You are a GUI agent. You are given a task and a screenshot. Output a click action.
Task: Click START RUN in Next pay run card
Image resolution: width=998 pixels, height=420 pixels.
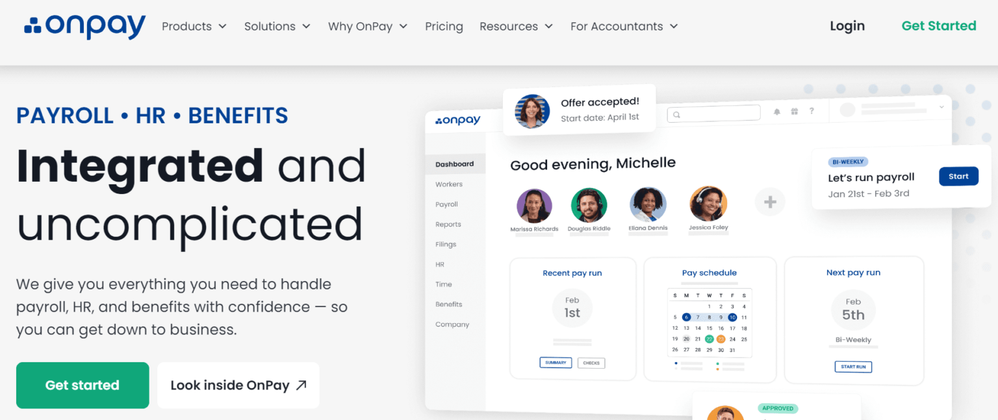(853, 367)
